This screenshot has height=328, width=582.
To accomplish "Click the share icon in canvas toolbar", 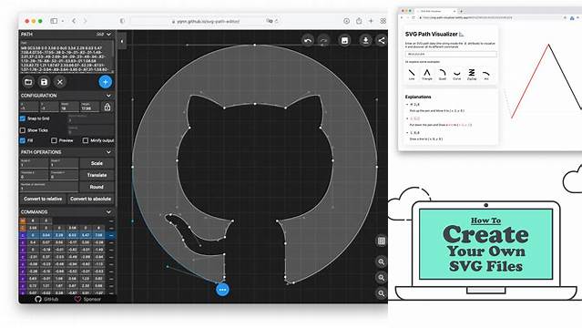I will click(x=382, y=40).
